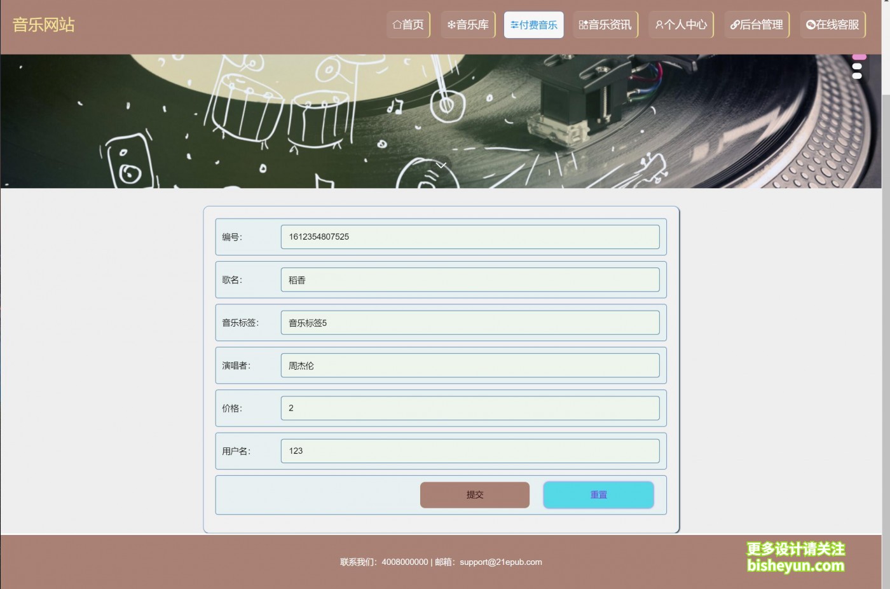
Task: Select the home icon on 首页 button
Action: (x=397, y=24)
